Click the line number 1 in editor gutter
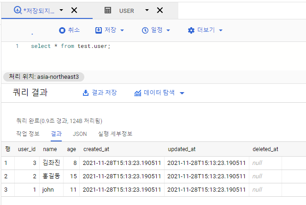 pos(17,46)
